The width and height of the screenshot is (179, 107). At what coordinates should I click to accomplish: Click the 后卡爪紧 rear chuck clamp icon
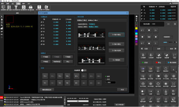tap(158, 77)
